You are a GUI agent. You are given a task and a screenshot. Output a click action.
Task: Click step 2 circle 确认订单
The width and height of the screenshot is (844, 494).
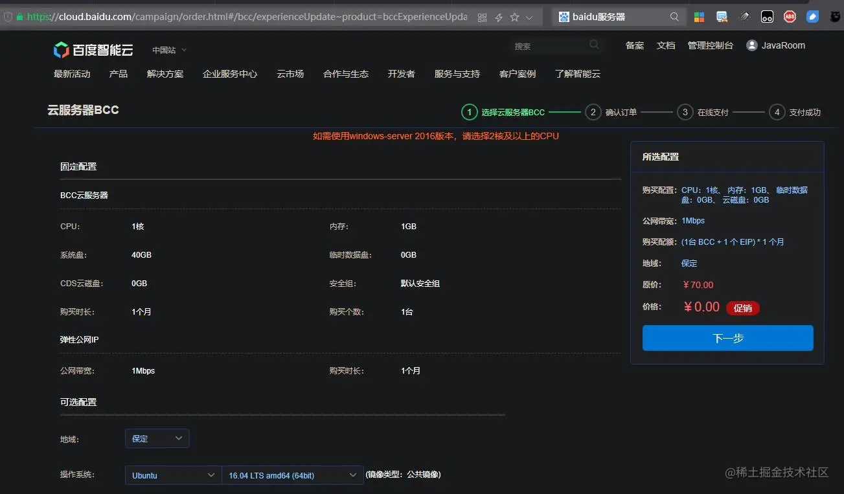tap(593, 112)
